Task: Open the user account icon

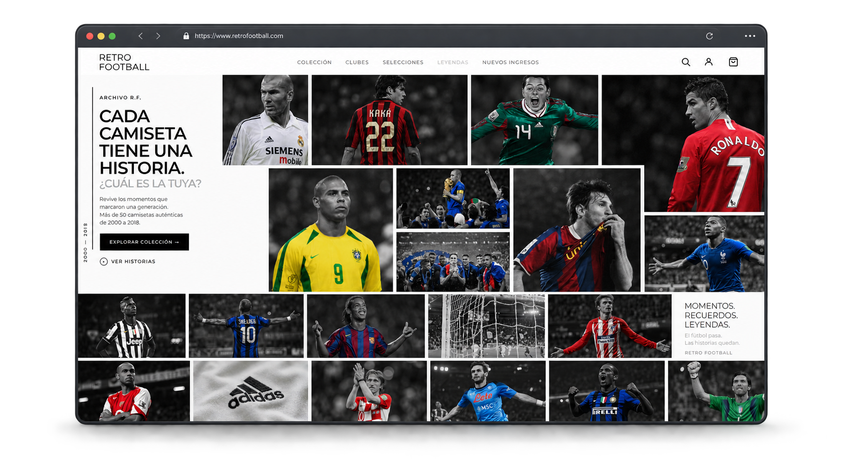Action: (709, 62)
